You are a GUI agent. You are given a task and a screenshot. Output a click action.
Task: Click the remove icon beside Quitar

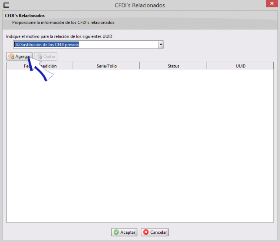click(x=39, y=56)
